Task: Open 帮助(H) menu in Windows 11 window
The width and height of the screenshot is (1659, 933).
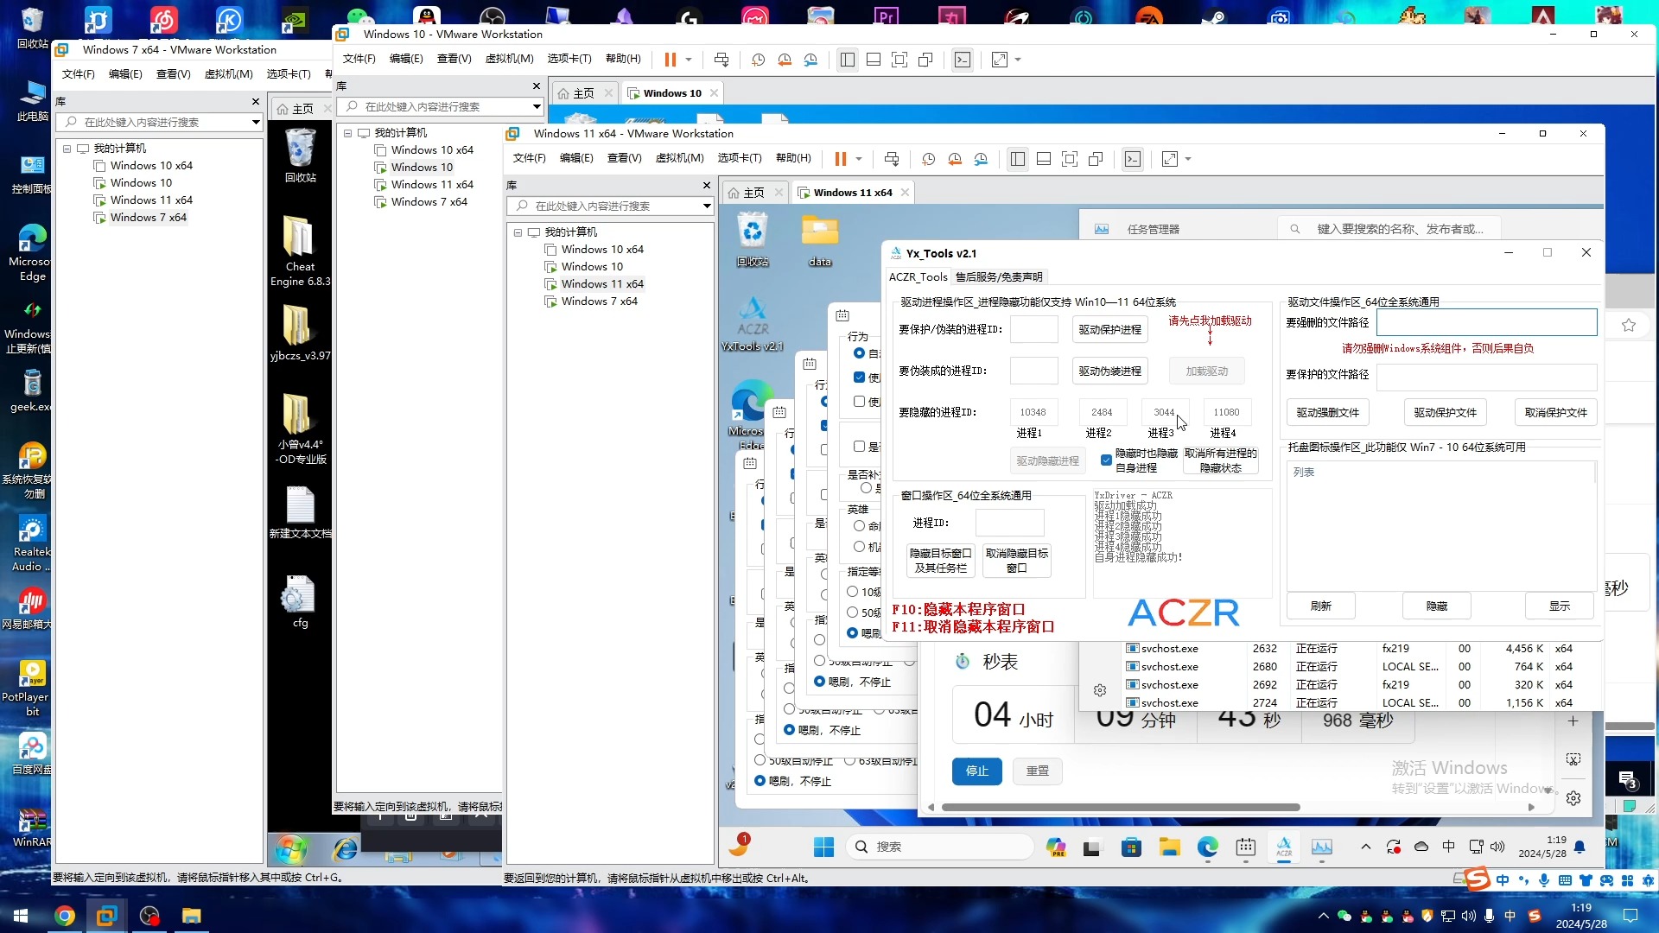Action: (793, 158)
